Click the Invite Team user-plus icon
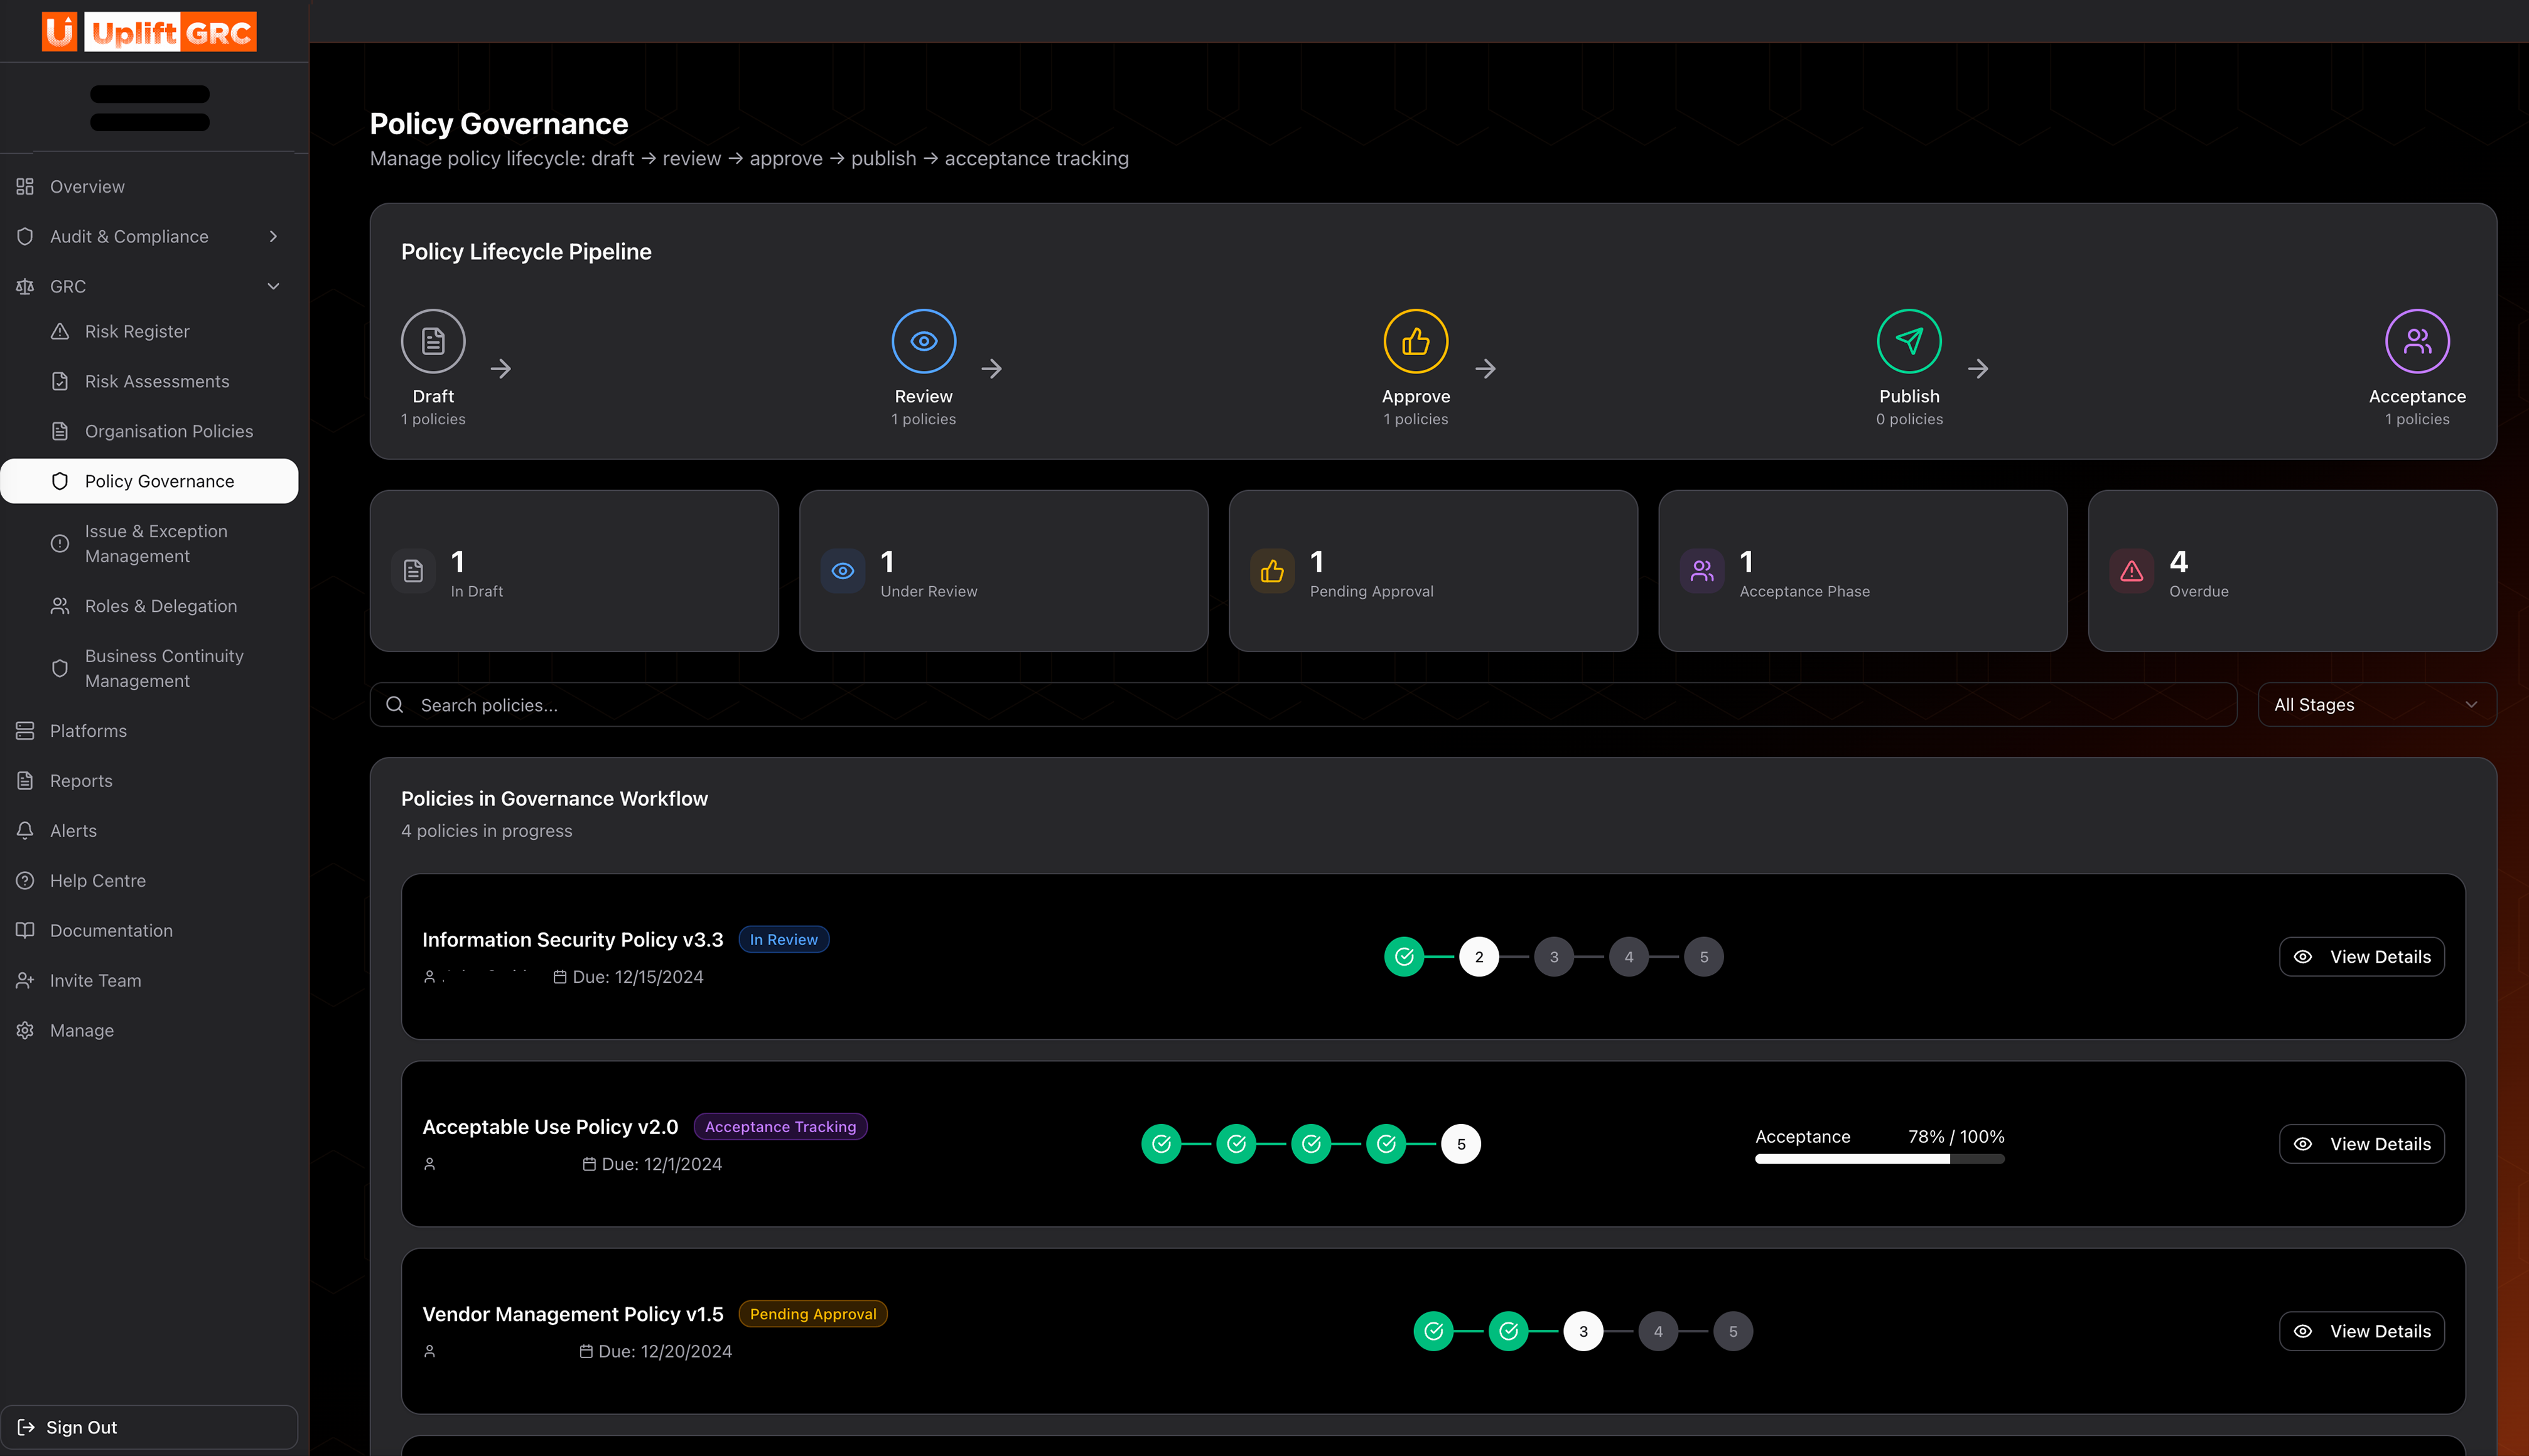This screenshot has width=2529, height=1456. click(25, 981)
